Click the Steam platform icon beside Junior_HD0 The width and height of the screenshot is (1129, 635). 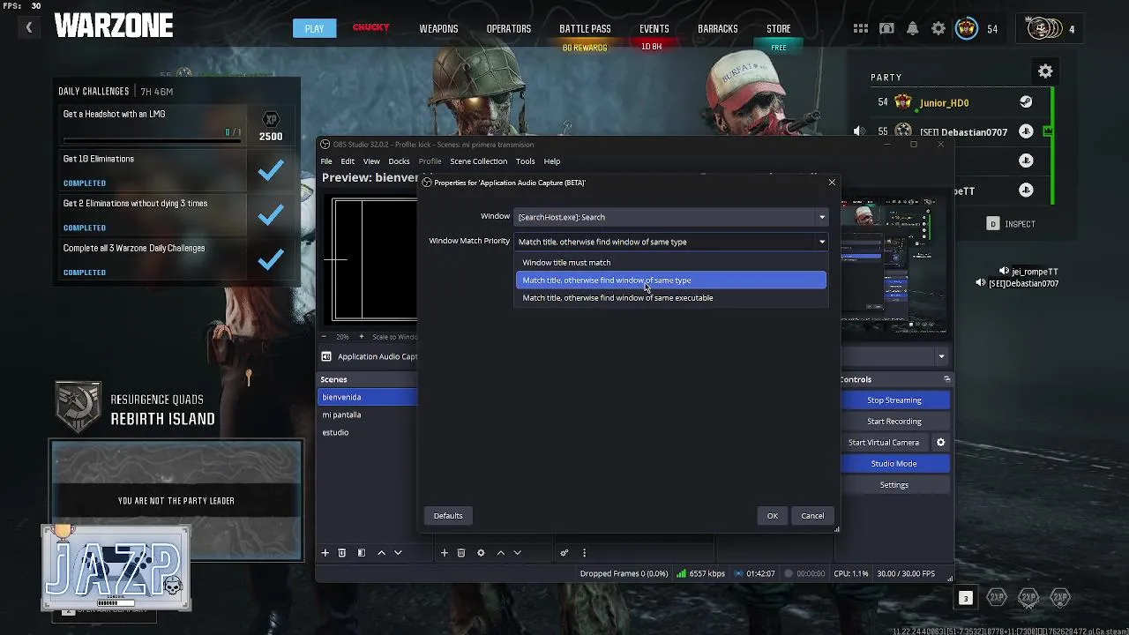1026,102
